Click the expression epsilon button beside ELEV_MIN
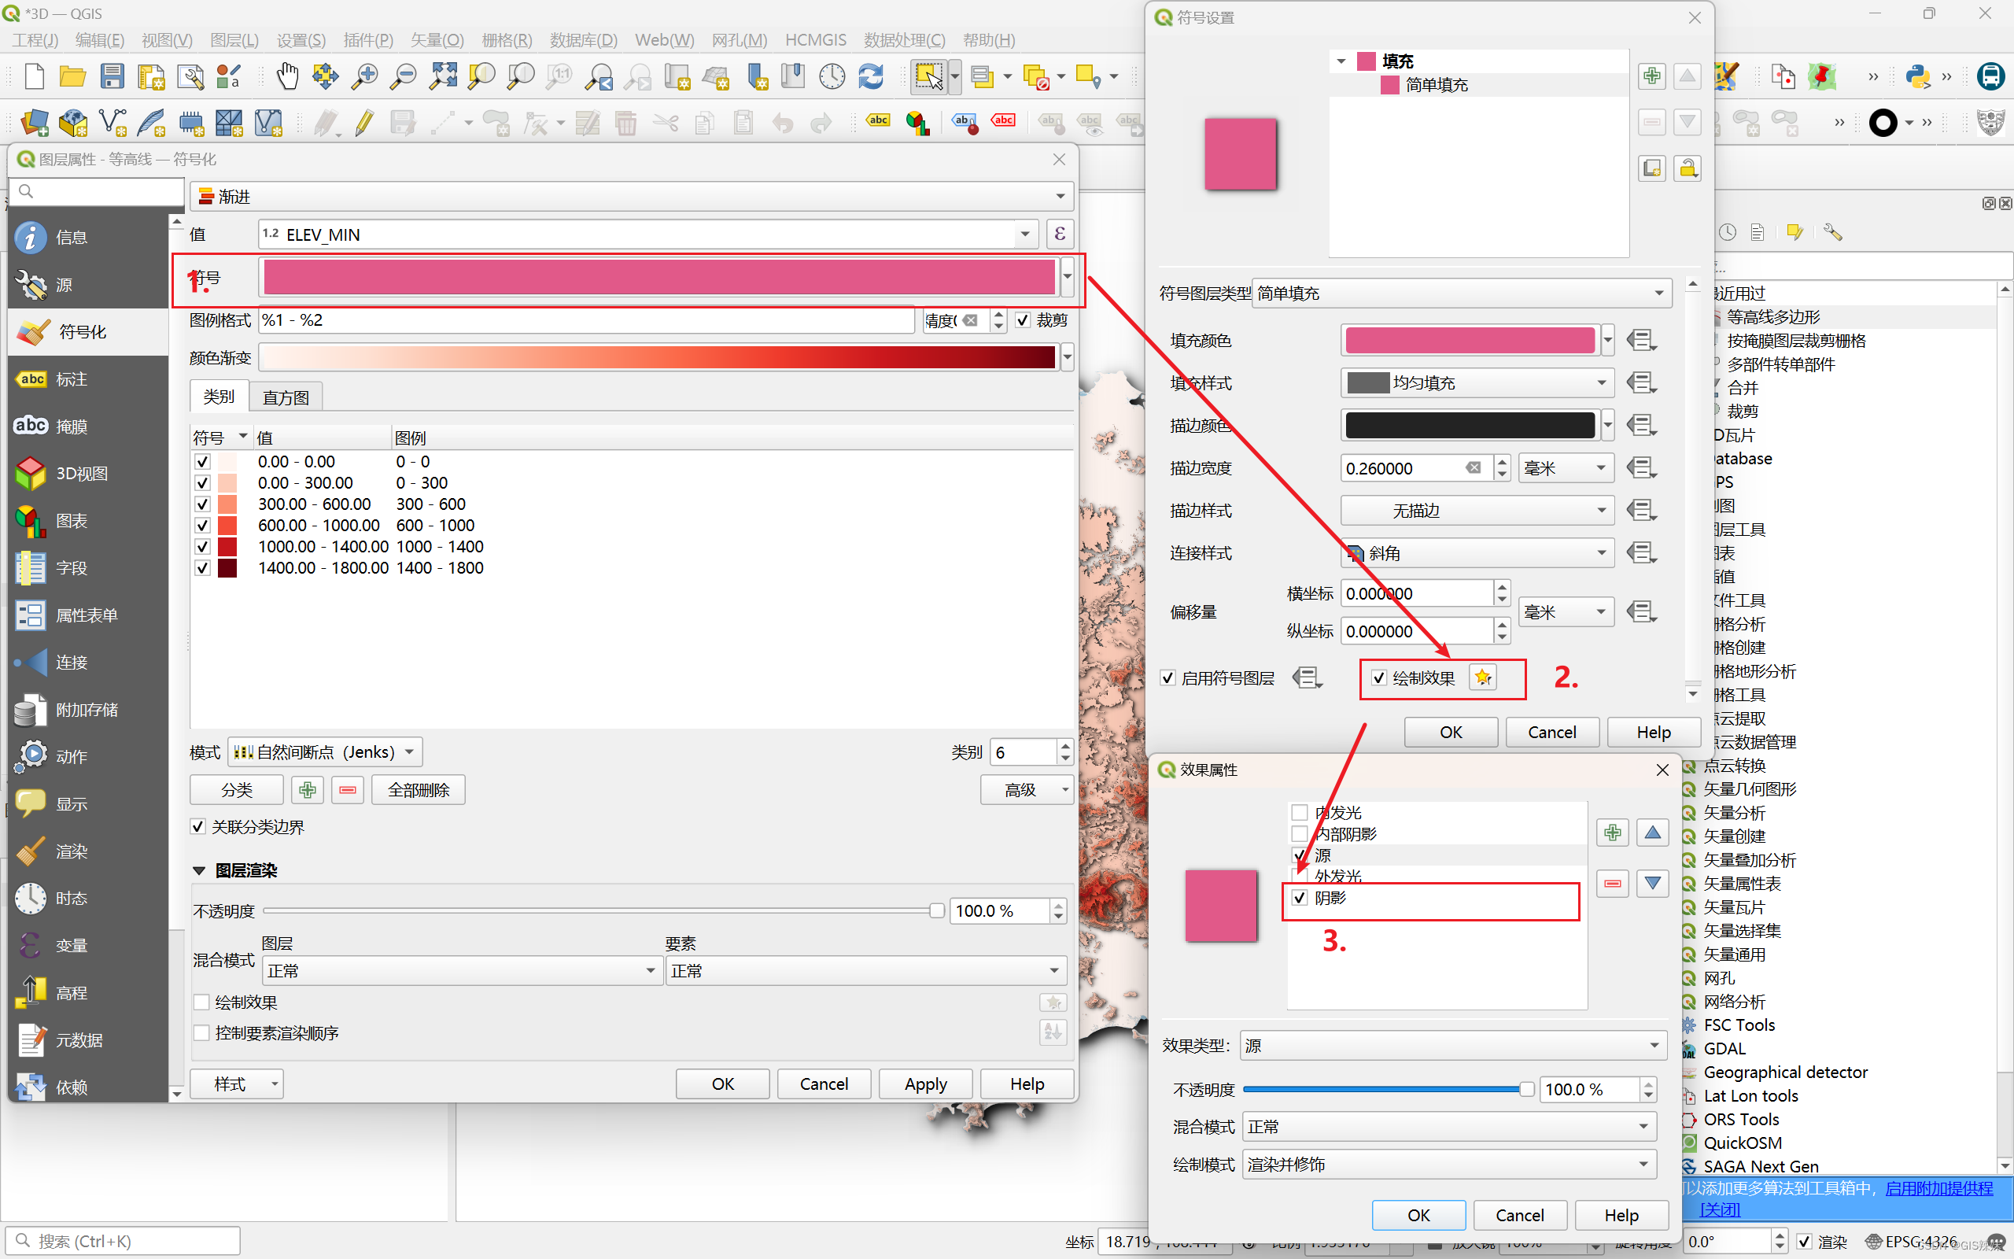This screenshot has width=2014, height=1259. 1060,234
